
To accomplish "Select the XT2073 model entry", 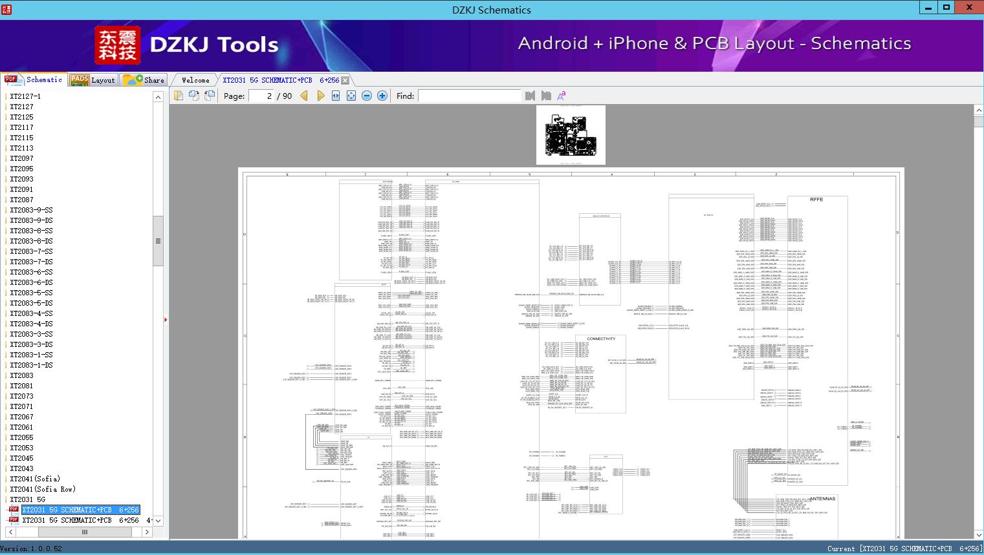I will [x=21, y=396].
